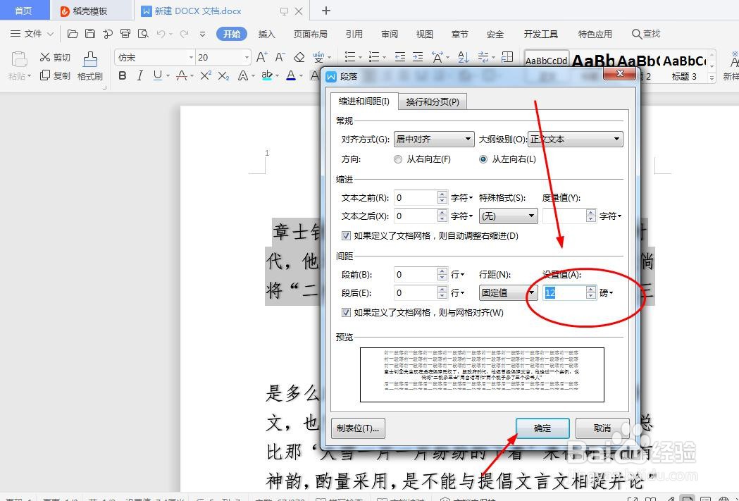Image resolution: width=739 pixels, height=501 pixels.
Task: Click the save icon in quick toolbar
Action: point(90,34)
